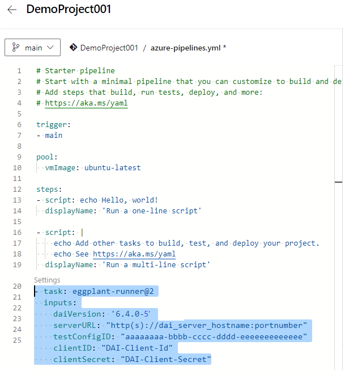The image size is (349, 379).
Task: Click the repository diamond icon
Action: 74,47
